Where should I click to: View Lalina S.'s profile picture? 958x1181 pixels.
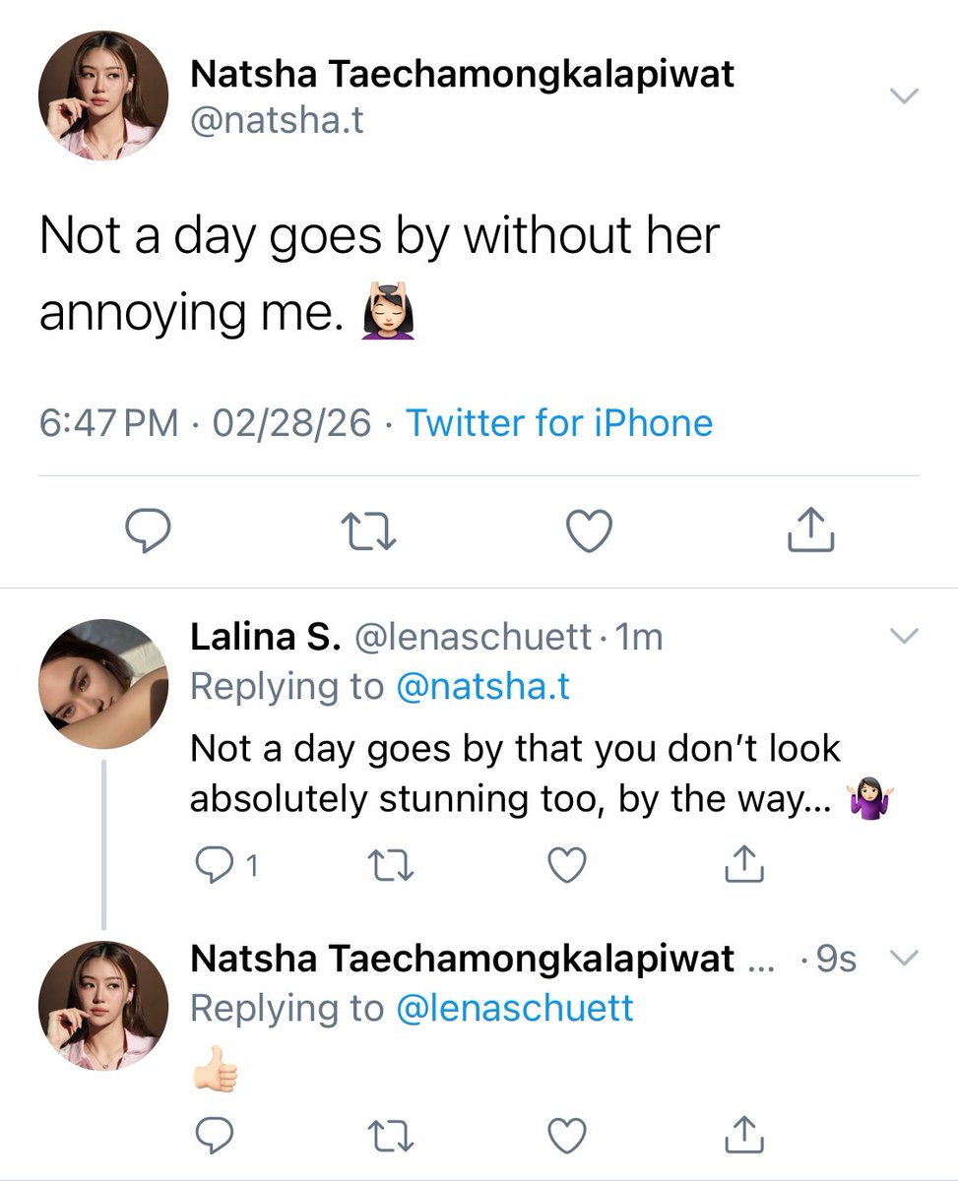pos(103,684)
